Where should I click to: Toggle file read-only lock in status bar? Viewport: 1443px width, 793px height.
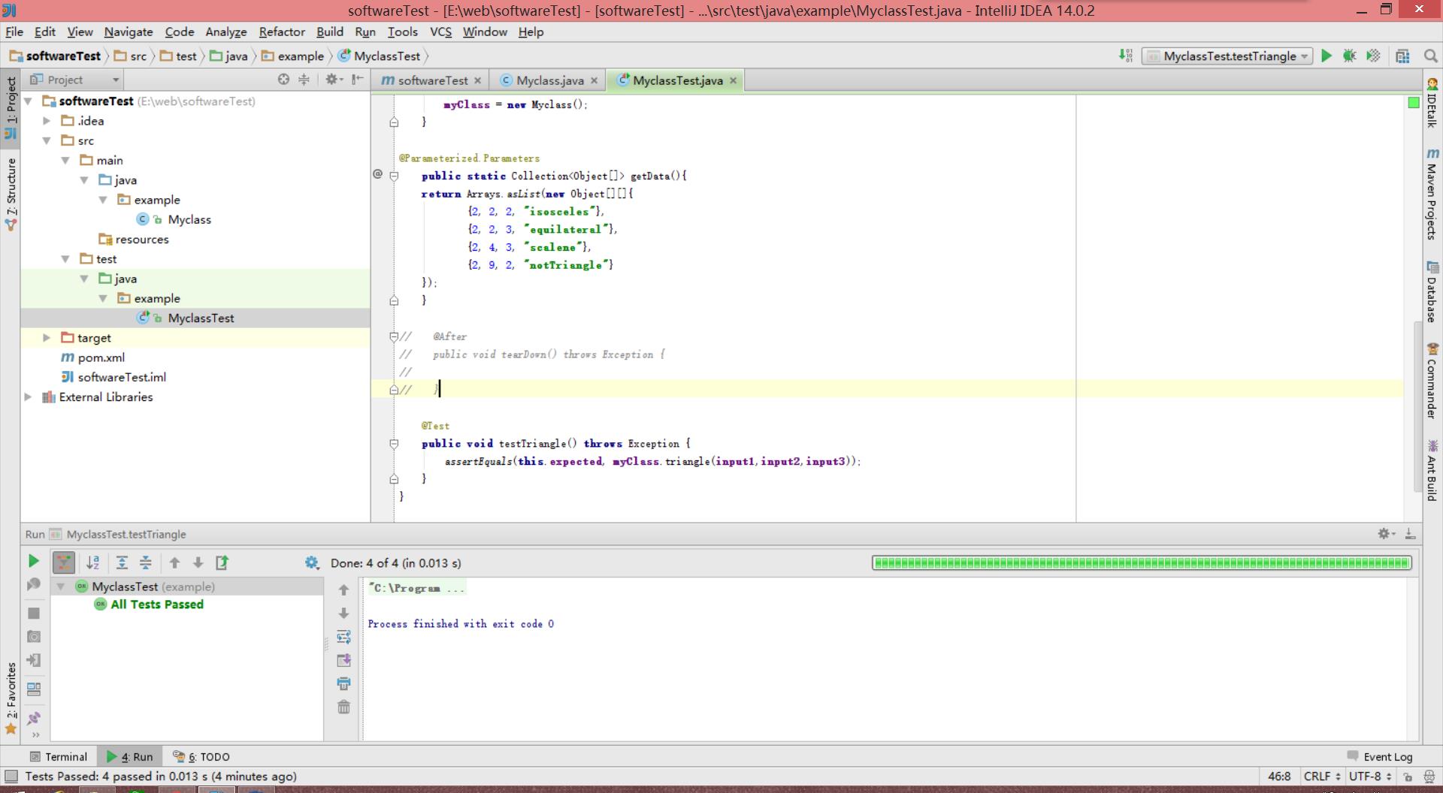tap(1408, 776)
